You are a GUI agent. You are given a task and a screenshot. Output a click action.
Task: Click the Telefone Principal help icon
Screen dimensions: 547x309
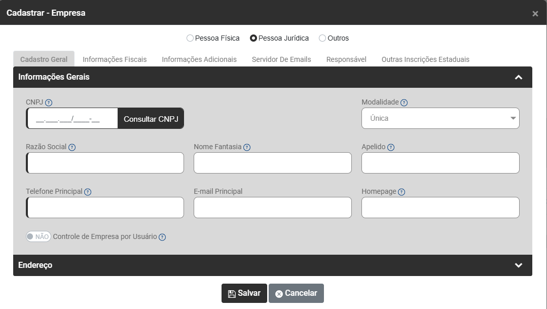[88, 192]
